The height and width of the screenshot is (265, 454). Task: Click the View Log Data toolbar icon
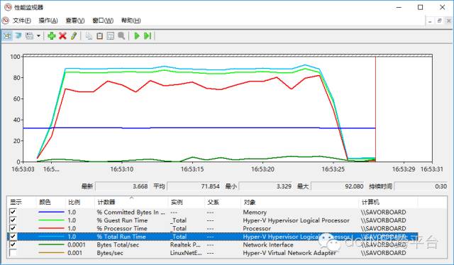point(18,36)
